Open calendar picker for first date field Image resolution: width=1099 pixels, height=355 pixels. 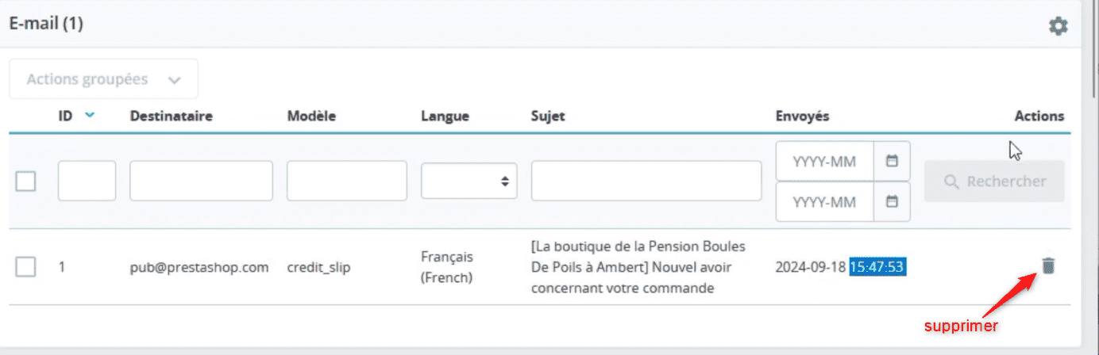(x=892, y=161)
